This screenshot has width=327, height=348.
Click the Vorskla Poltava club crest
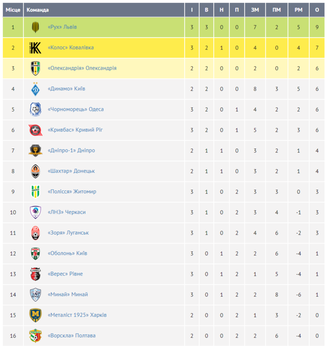(36, 336)
